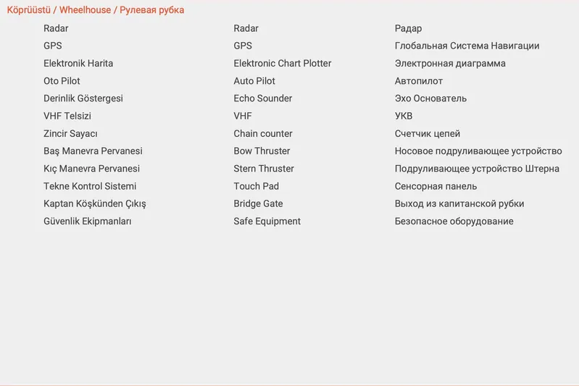Select the Turkish 'Elektronik Harita' entry
Screen dimensions: 579x386
point(78,64)
